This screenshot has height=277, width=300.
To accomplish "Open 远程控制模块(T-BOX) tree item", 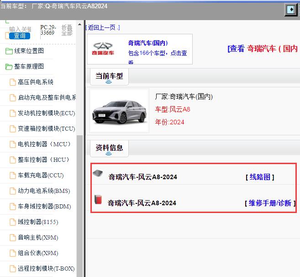I will tap(46, 268).
